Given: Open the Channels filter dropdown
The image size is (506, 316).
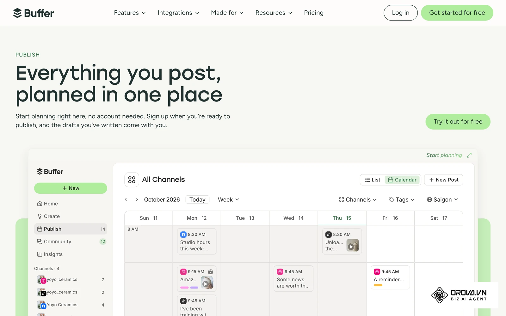Looking at the screenshot, I should [358, 200].
